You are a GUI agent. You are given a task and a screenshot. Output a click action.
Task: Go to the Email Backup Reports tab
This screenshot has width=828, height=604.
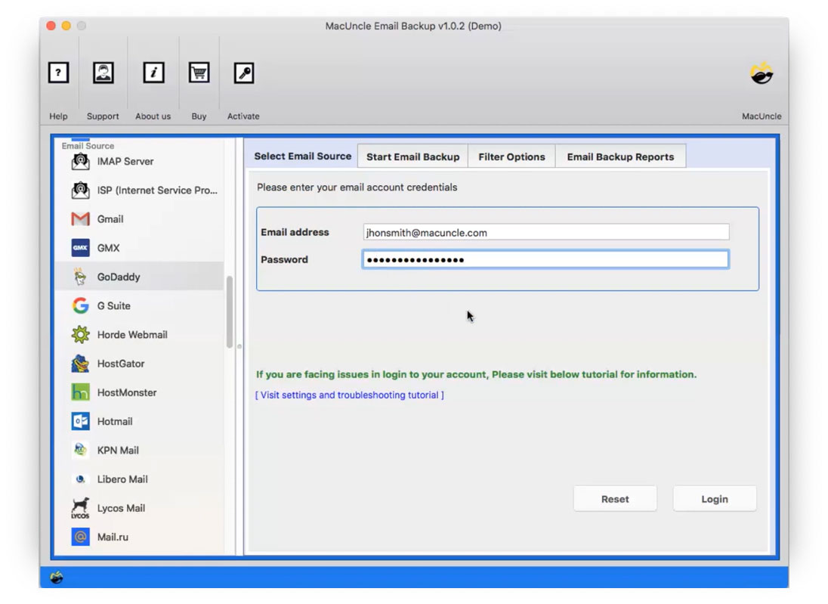pos(620,156)
